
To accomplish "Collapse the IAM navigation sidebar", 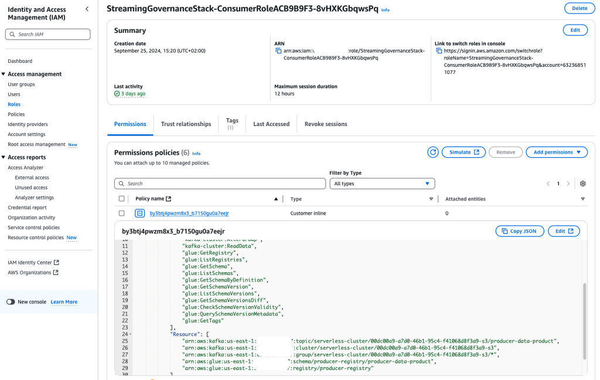I will [87, 9].
